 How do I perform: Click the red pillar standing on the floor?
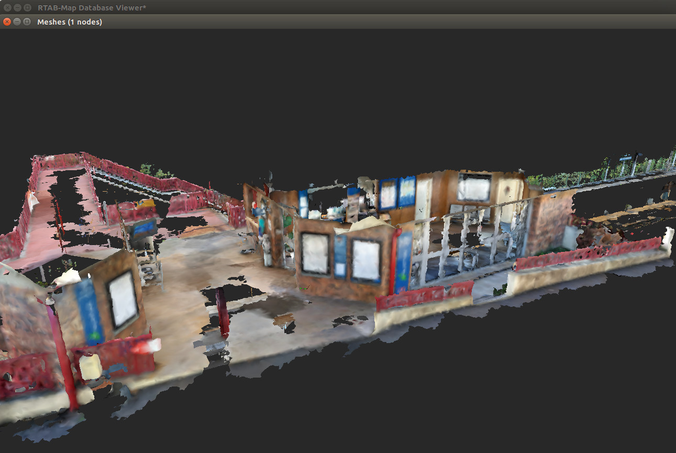(223, 312)
